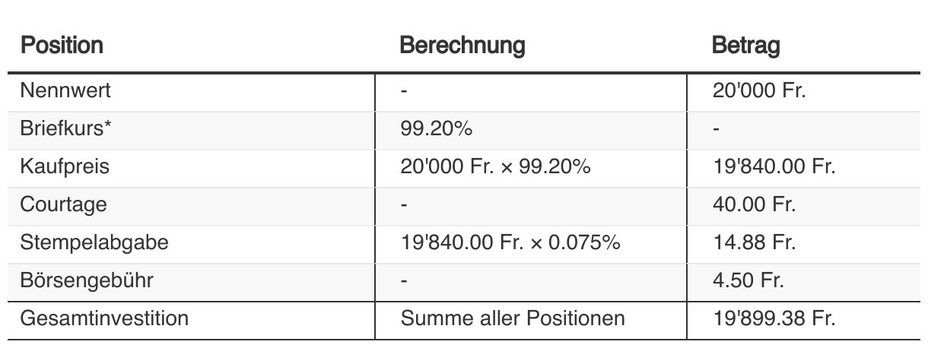Click the 20'000 Fr. Nennwert amount
This screenshot has width=928, height=348.
click(x=758, y=91)
